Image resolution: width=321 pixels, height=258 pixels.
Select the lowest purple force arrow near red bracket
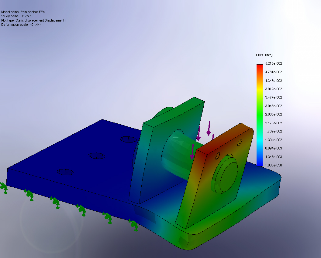tap(192, 152)
